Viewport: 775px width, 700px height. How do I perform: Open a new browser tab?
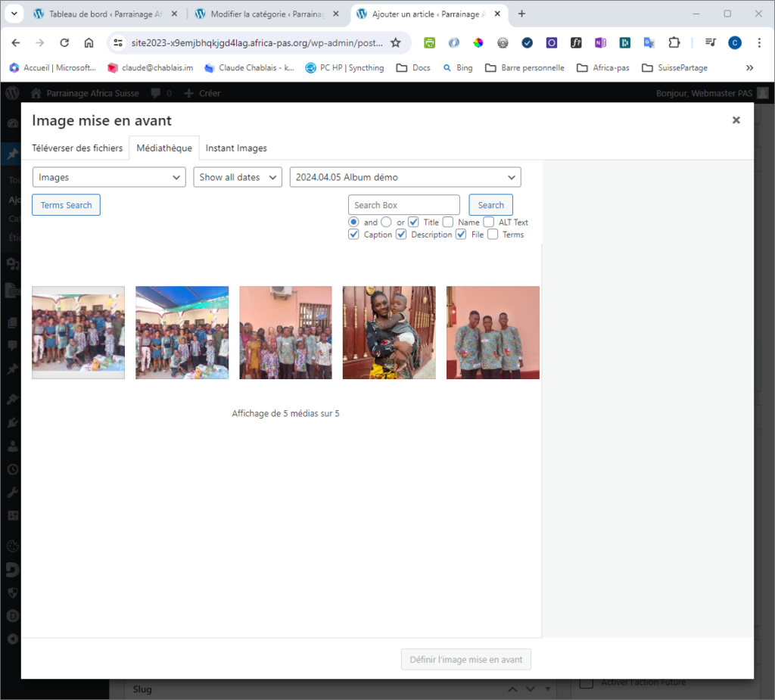(521, 14)
